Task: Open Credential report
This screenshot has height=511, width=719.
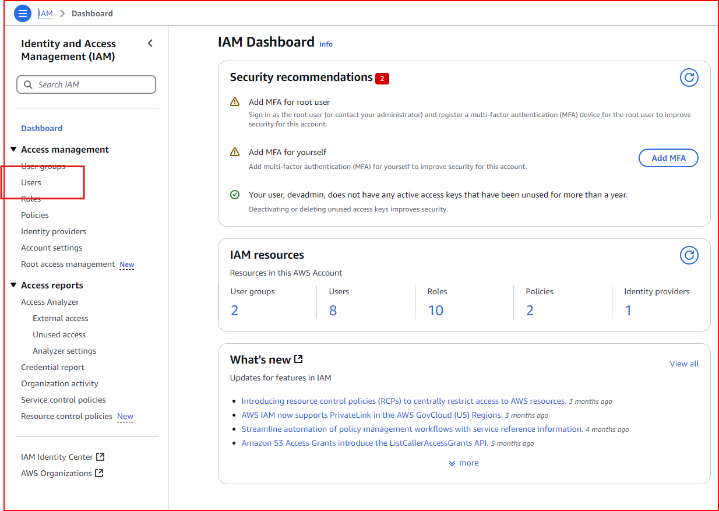Action: [53, 367]
